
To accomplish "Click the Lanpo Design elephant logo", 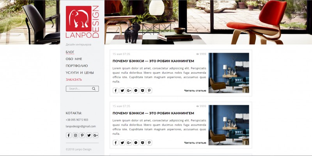I will (x=82, y=22).
